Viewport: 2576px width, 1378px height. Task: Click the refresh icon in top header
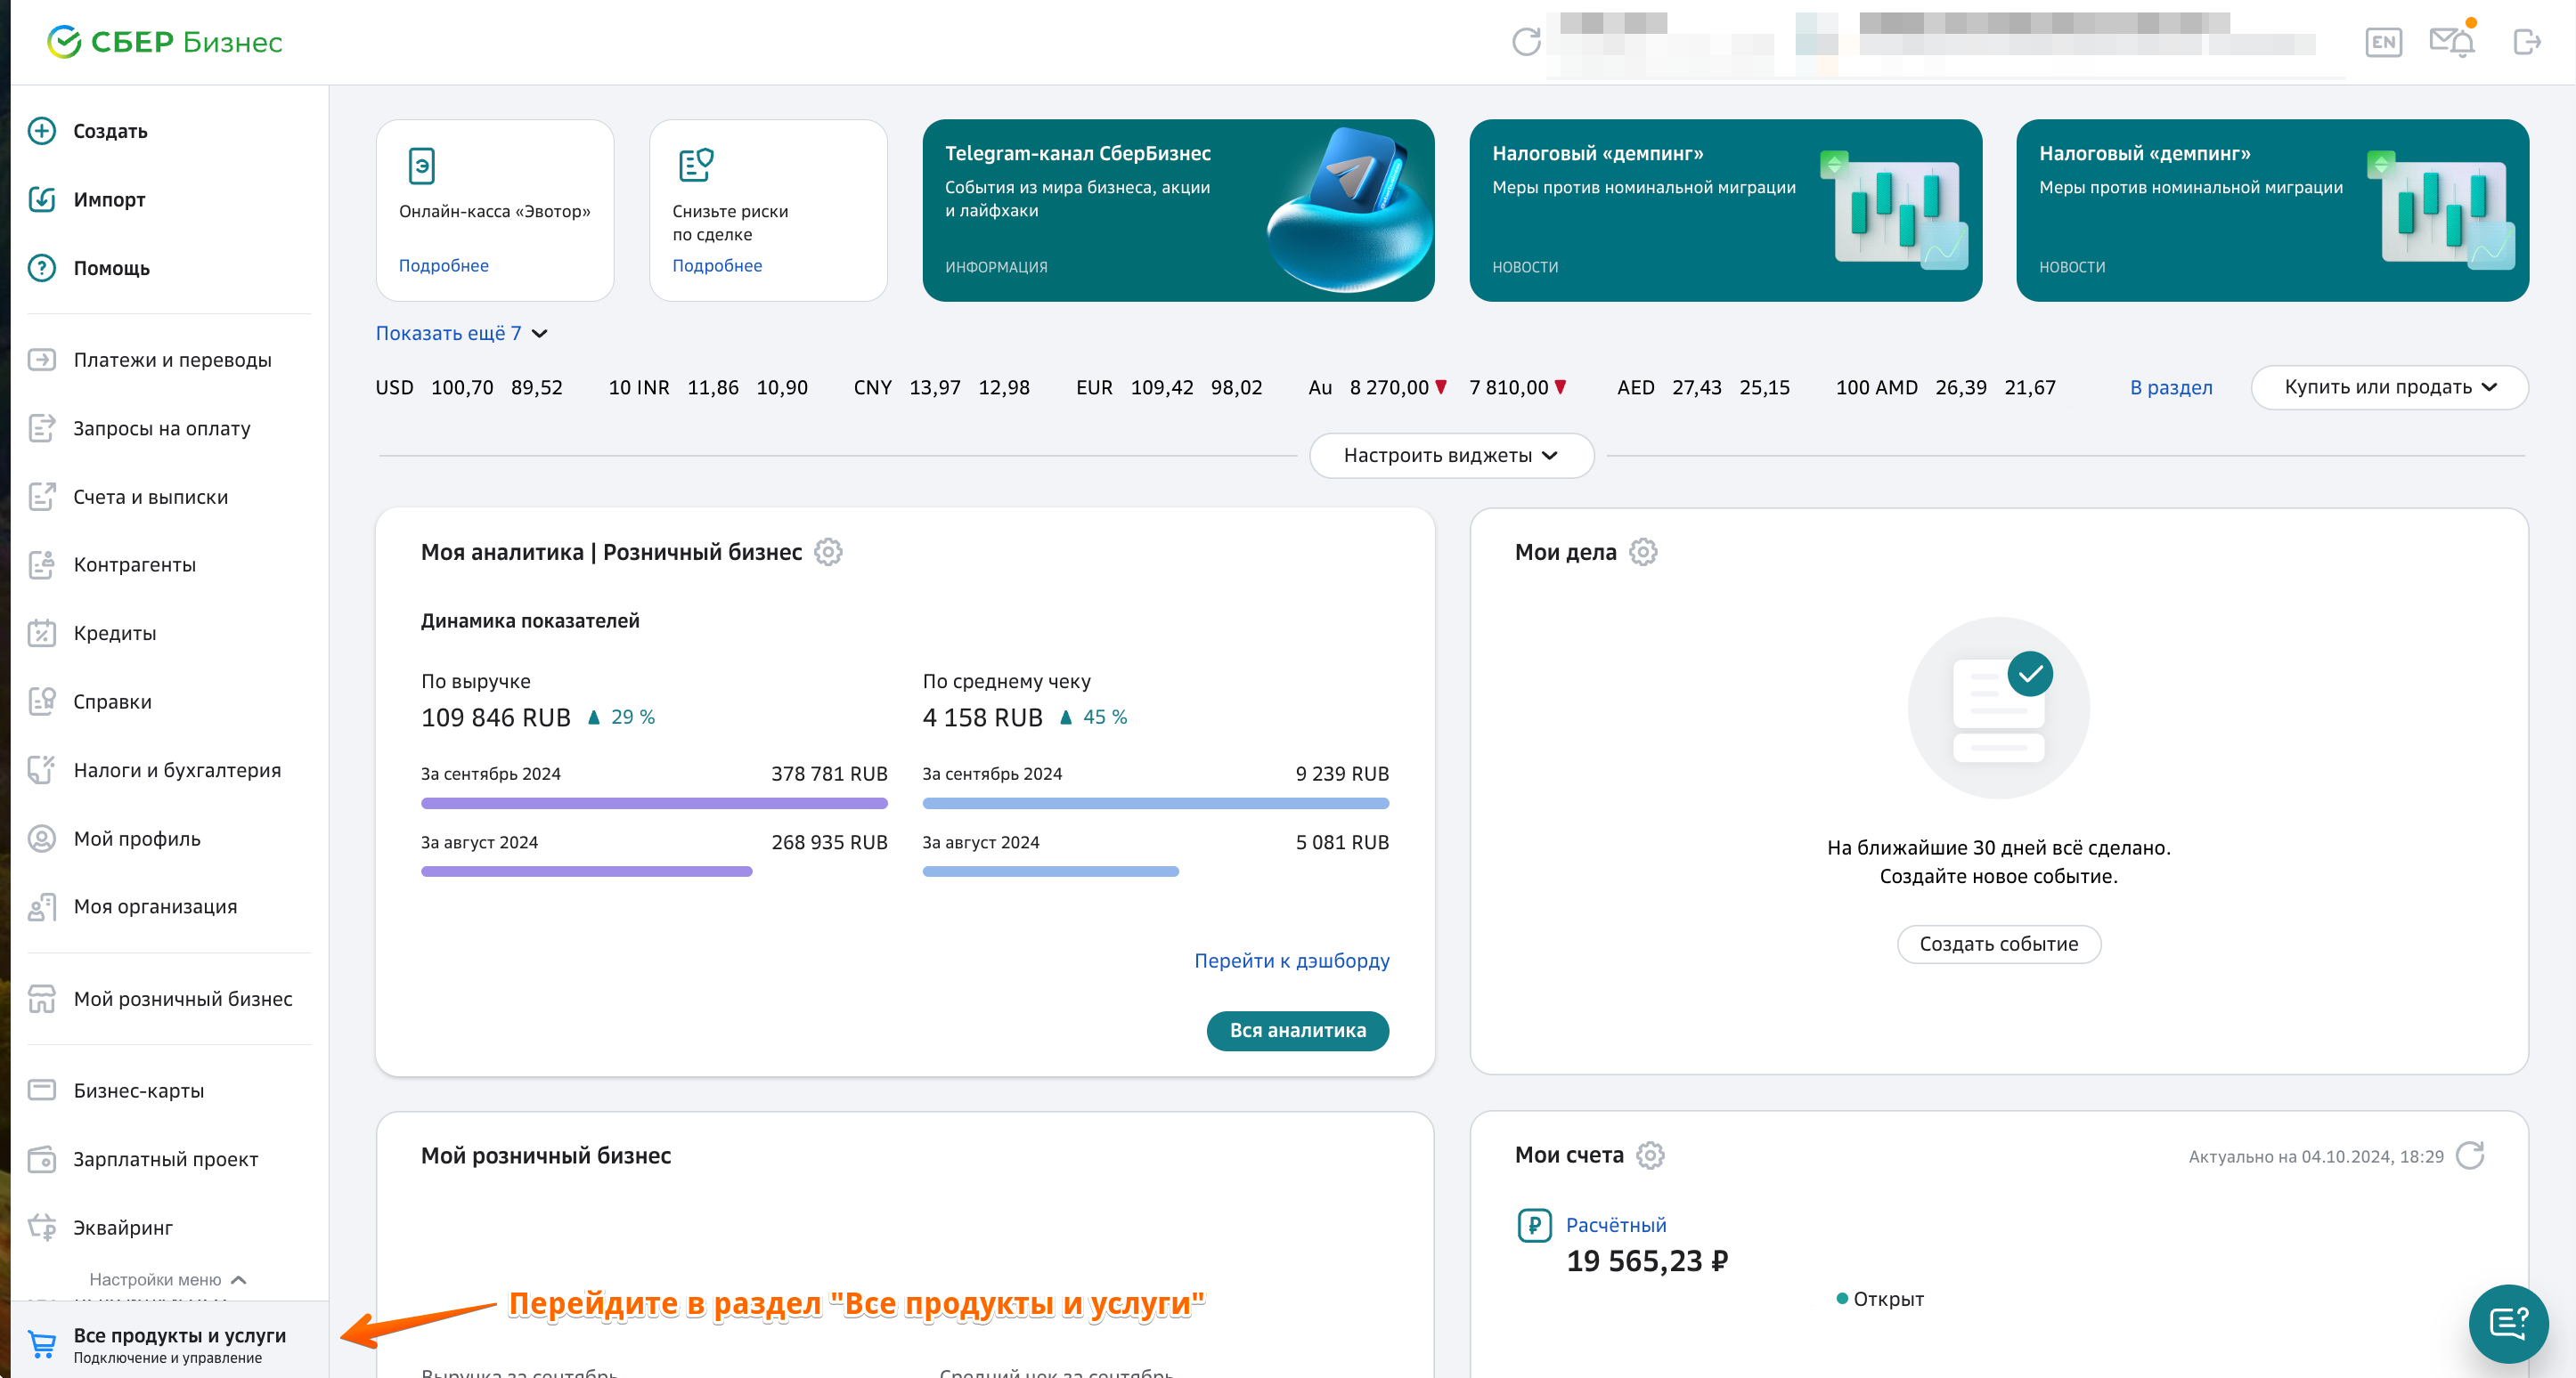(1525, 42)
